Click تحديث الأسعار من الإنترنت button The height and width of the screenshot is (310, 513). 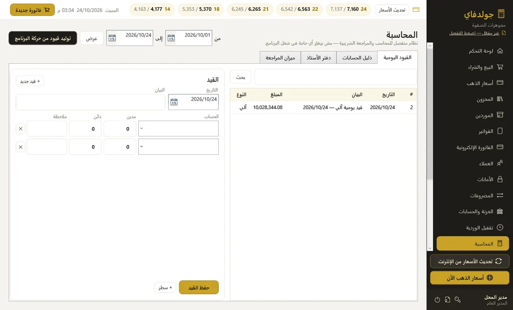pyautogui.click(x=470, y=261)
